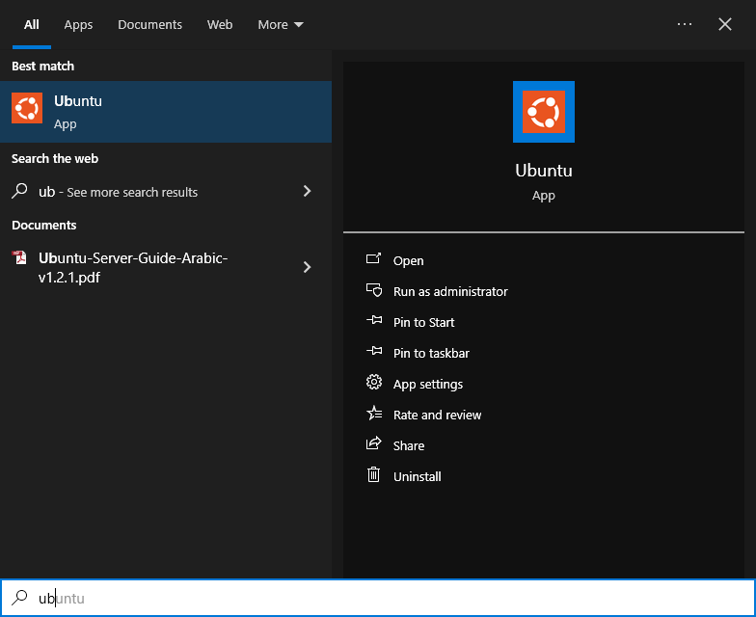Launch the Ubuntu App best match result
756x617 pixels.
[x=166, y=112]
